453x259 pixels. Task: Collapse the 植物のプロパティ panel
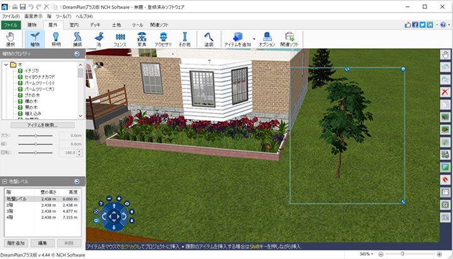pos(77,54)
